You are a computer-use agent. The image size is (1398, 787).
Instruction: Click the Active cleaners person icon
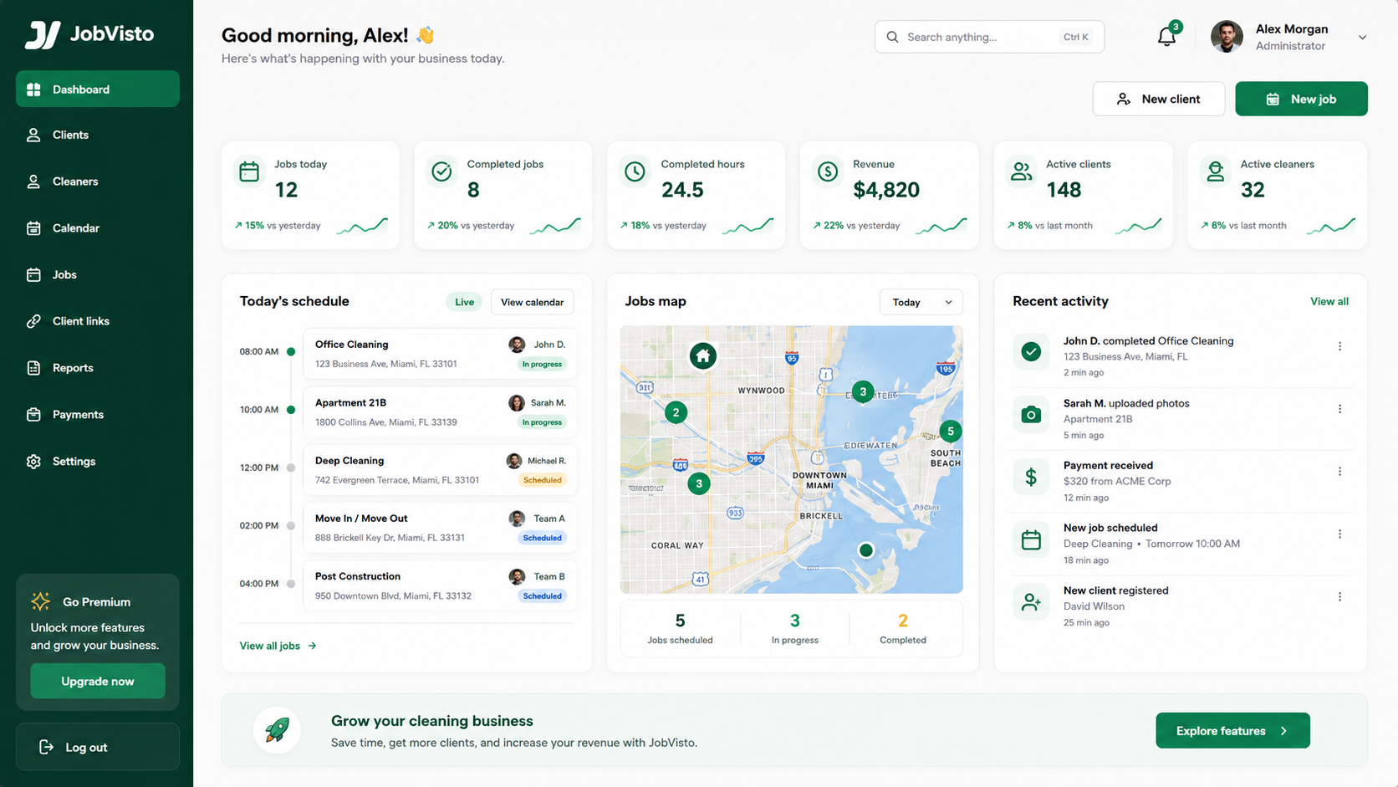[1215, 171]
